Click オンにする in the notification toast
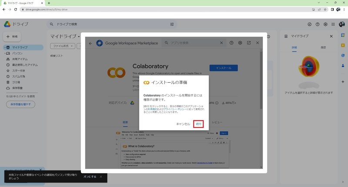 90,177
